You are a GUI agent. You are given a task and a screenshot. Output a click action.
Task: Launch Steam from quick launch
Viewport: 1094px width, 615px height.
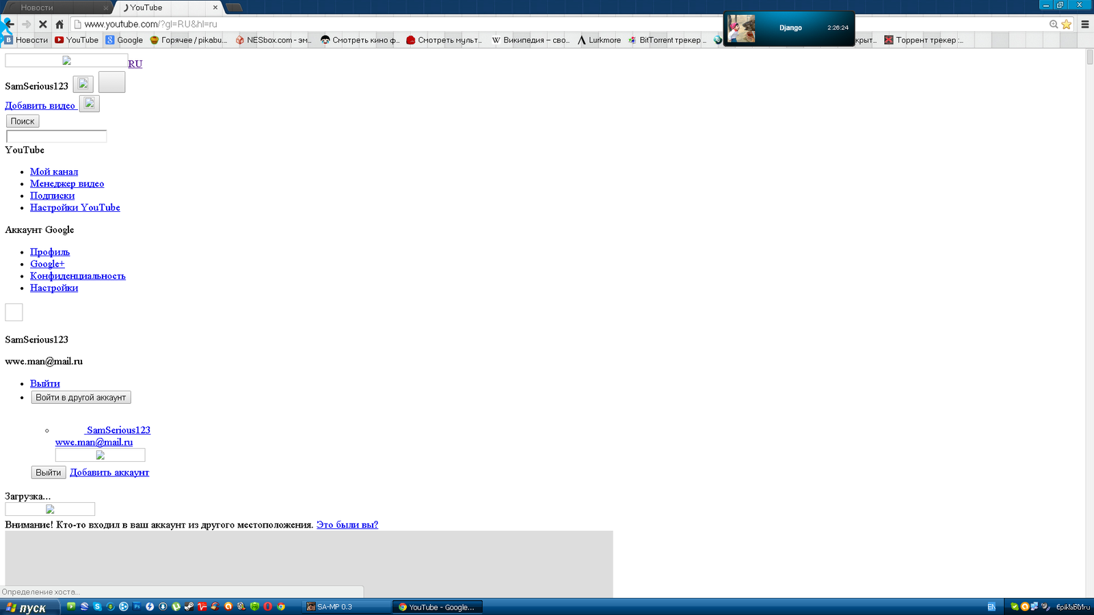[x=189, y=607]
